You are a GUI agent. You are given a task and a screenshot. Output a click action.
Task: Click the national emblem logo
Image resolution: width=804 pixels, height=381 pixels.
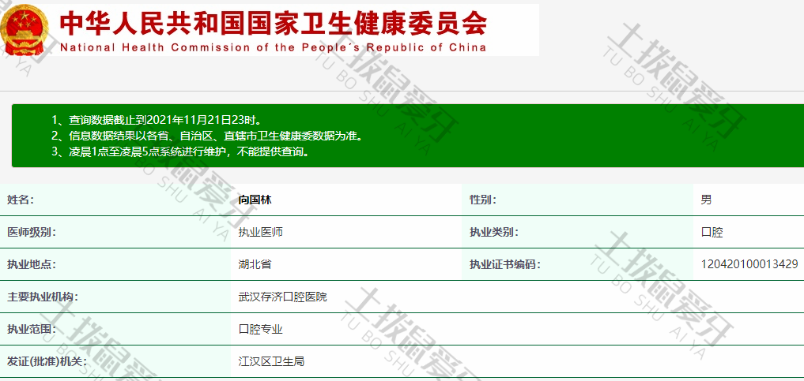tap(25, 28)
